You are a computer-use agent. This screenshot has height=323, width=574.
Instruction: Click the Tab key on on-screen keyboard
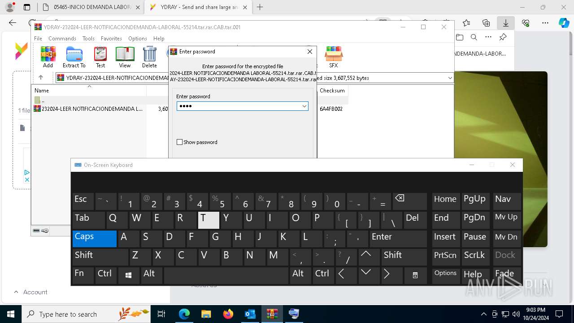pos(88,220)
